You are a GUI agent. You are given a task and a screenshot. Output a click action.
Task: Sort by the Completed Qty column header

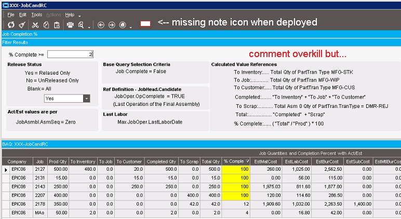(162, 161)
